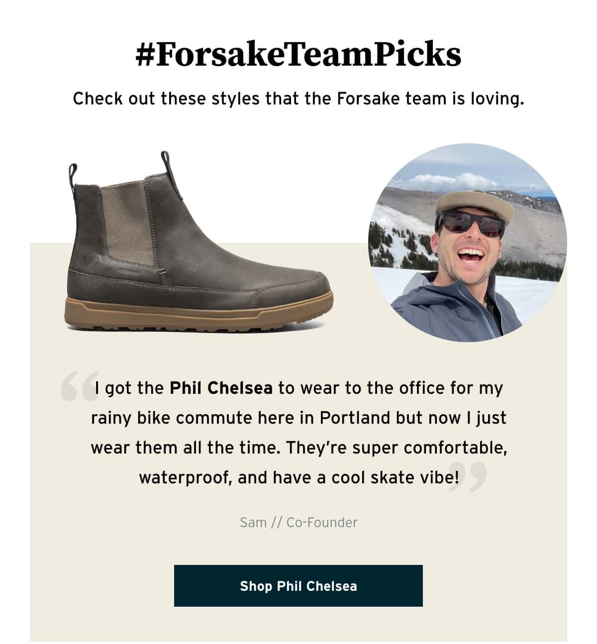
Task: Click the boot's rear heel pull tab
Action: tap(73, 177)
